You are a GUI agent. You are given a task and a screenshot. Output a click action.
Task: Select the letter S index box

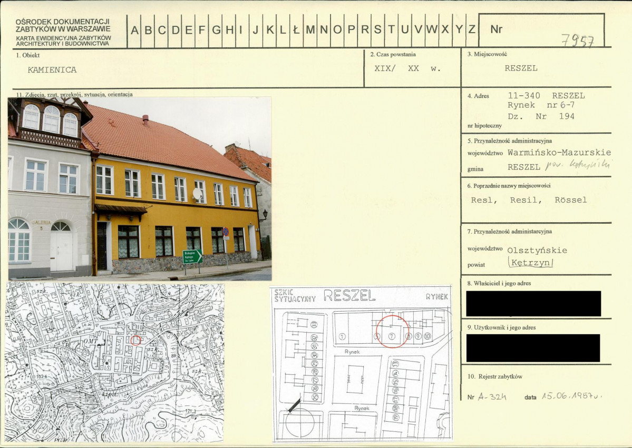[x=378, y=30]
